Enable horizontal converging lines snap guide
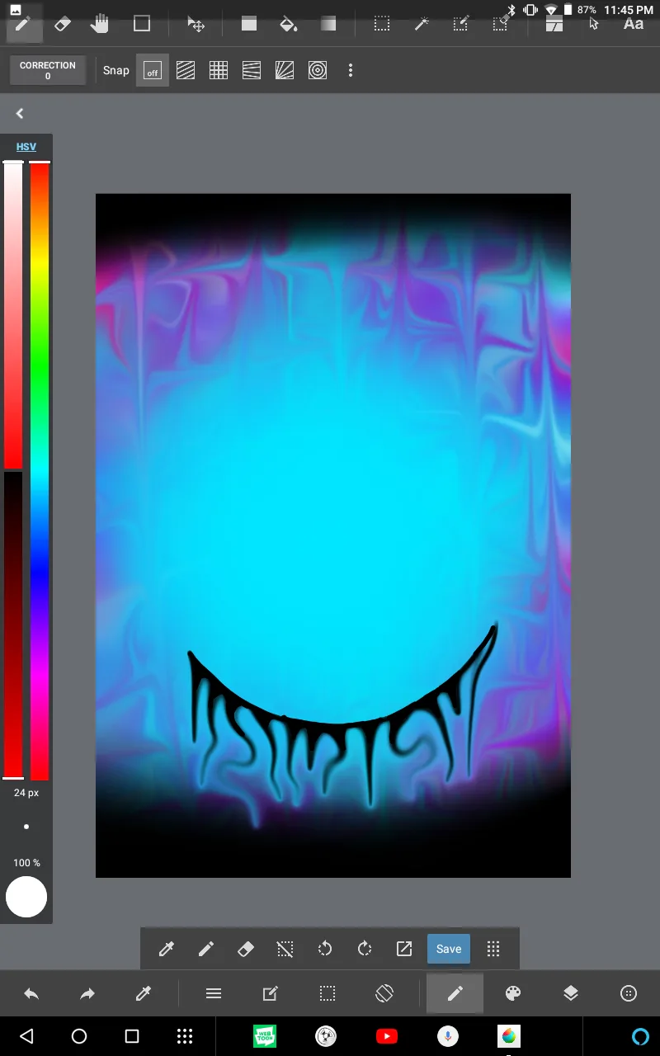The image size is (660, 1056). pos(252,71)
